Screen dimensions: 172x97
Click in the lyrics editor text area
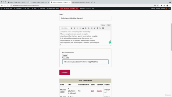(85, 37)
